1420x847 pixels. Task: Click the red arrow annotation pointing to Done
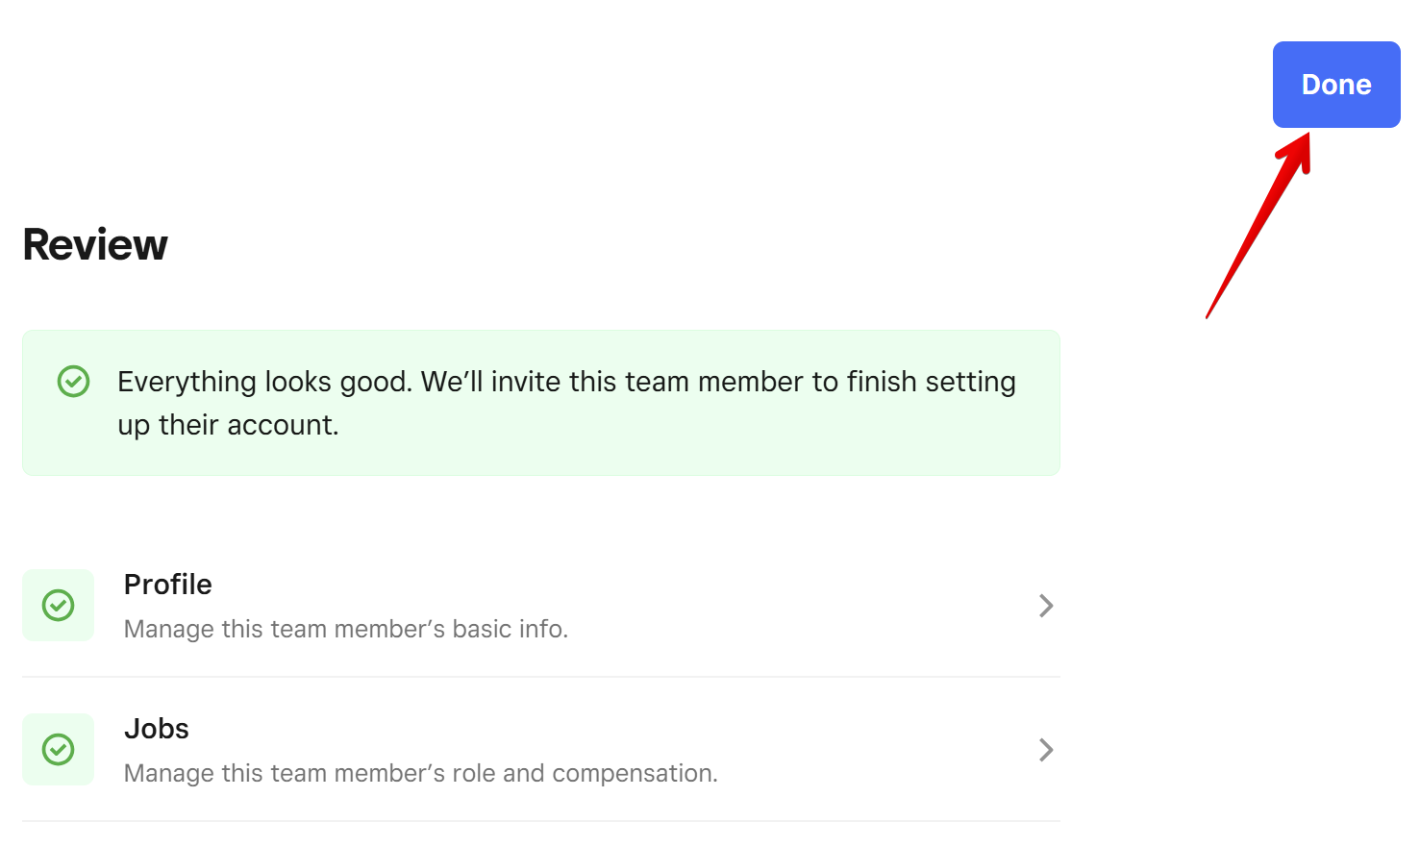point(1258,225)
